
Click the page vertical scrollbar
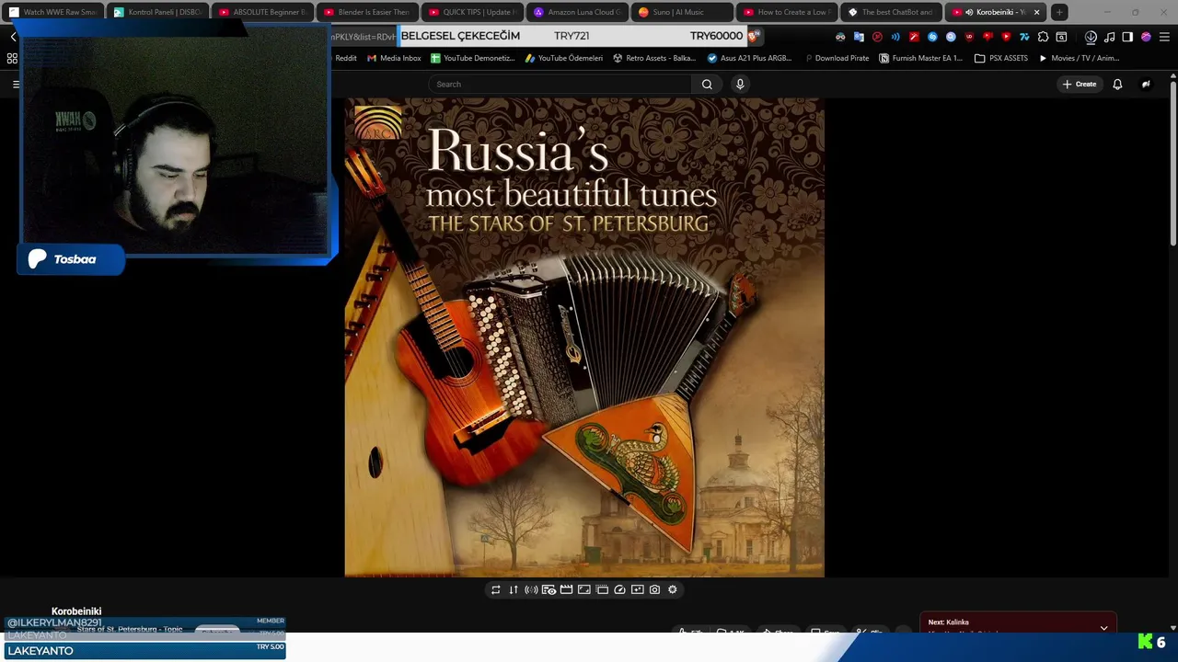pos(1172,165)
